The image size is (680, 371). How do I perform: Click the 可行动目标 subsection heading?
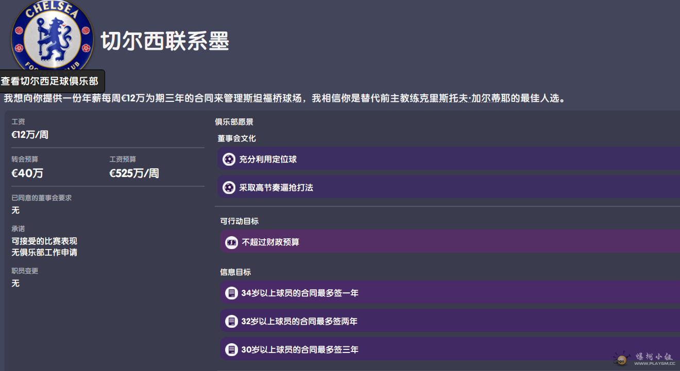(239, 221)
